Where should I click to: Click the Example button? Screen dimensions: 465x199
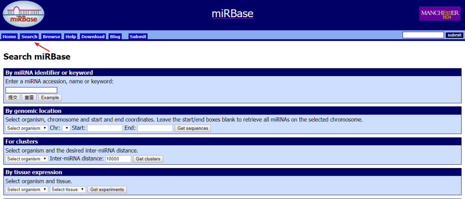(50, 98)
